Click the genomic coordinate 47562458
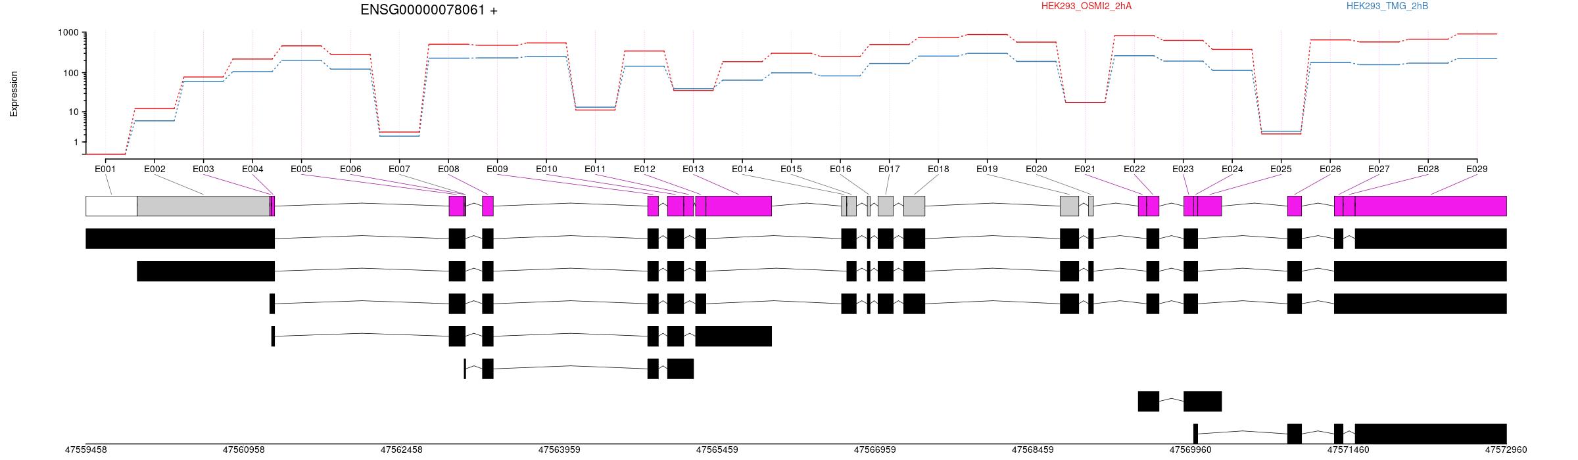 click(x=401, y=450)
